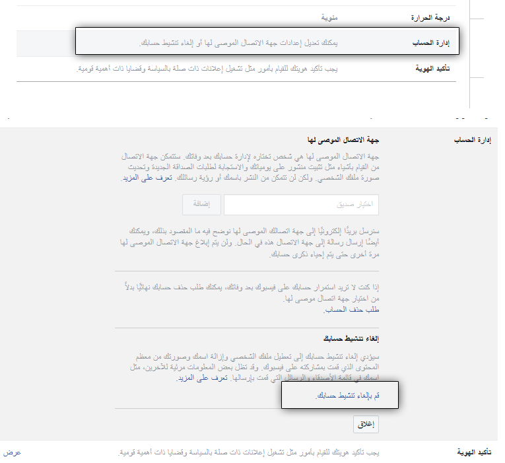
Task: Focus the 'اختيار صديق' friend input field
Action: tap(301, 205)
